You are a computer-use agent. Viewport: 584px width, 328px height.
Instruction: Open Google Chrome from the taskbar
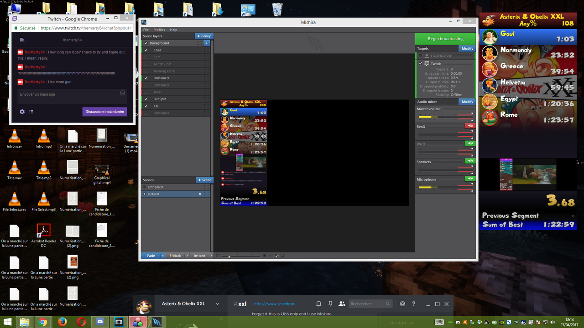click(43, 322)
